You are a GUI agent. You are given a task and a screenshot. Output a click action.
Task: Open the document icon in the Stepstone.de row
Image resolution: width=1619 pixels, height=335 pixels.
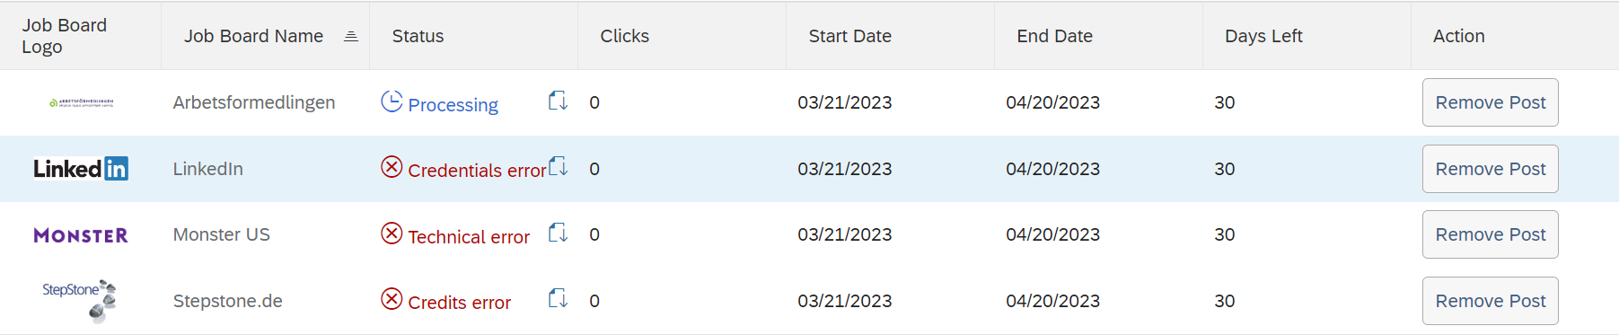[x=558, y=298]
